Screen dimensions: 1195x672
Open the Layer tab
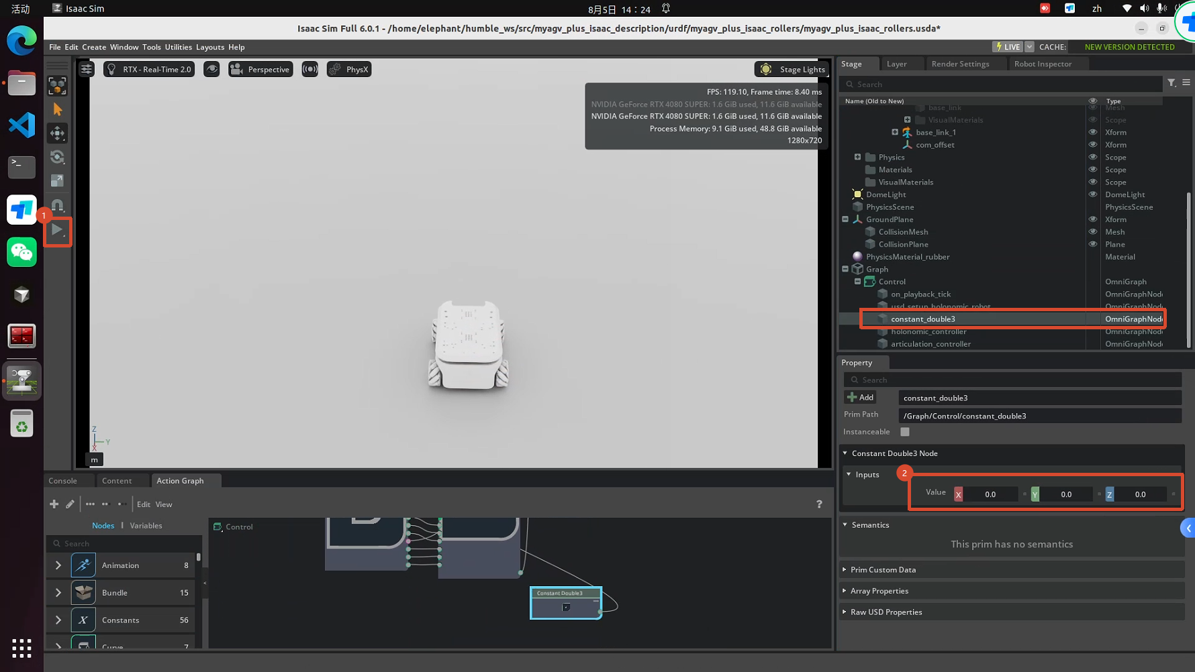[x=896, y=64]
